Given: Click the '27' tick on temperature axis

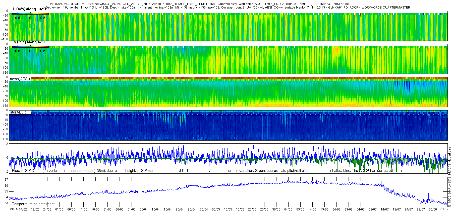Looking at the screenshot, I should [x=6, y=180].
